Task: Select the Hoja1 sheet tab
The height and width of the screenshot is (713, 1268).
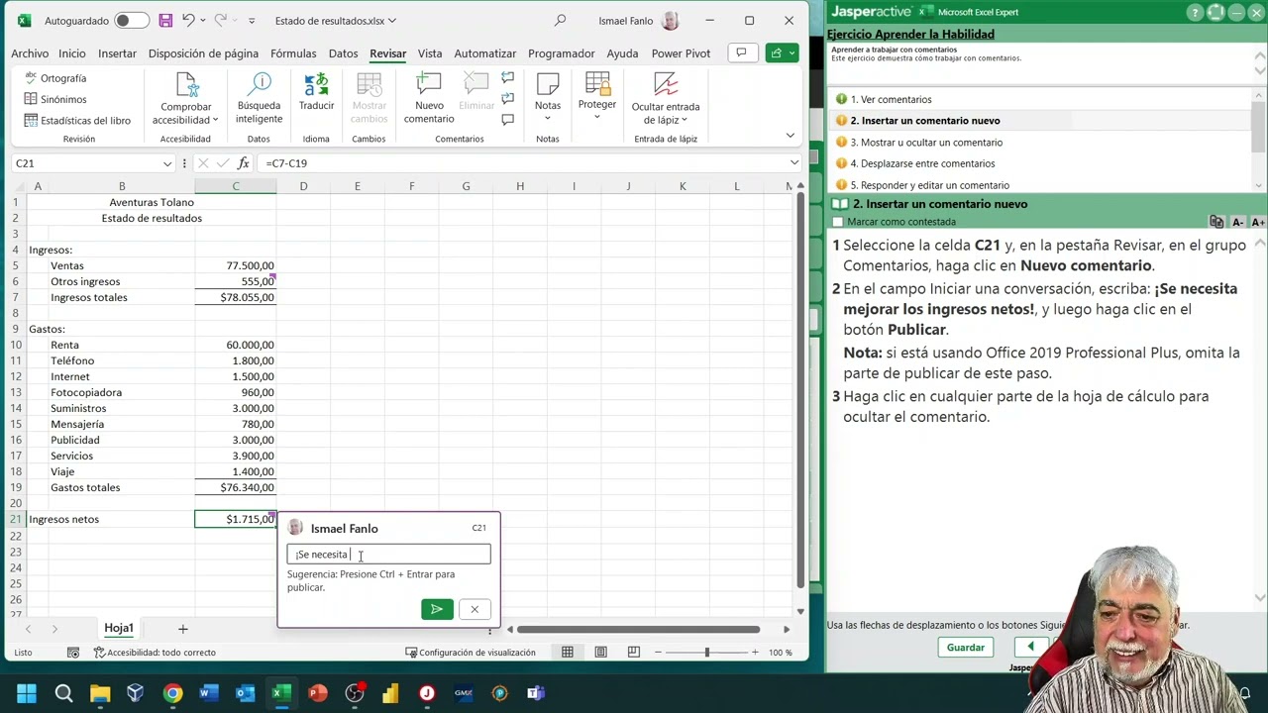Action: click(x=119, y=629)
